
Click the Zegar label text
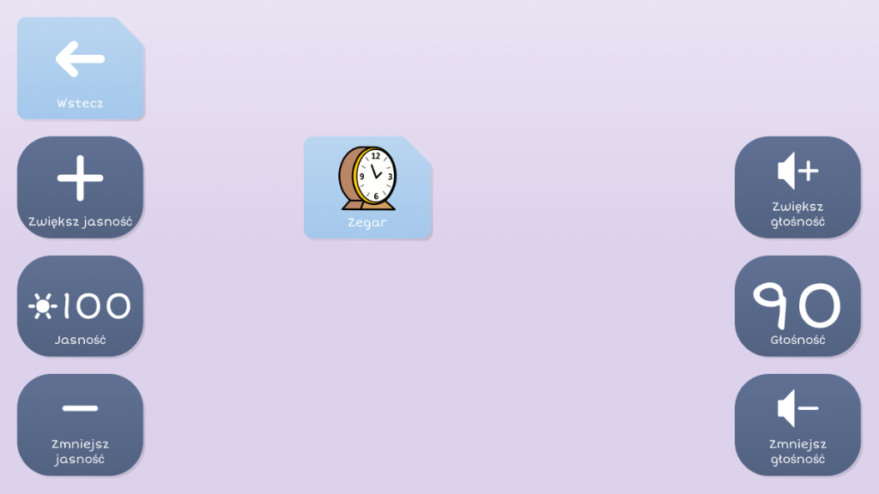(367, 222)
